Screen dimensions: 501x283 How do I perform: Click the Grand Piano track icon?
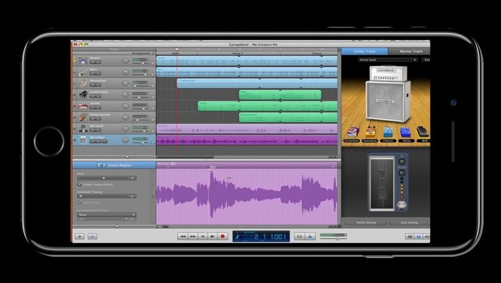[x=84, y=94]
